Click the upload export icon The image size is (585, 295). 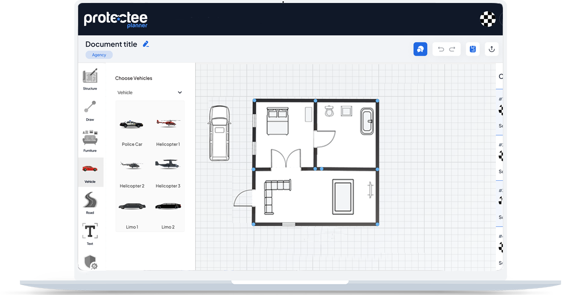pyautogui.click(x=491, y=49)
